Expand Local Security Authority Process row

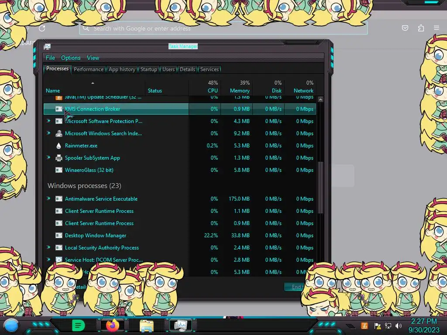pyautogui.click(x=48, y=248)
